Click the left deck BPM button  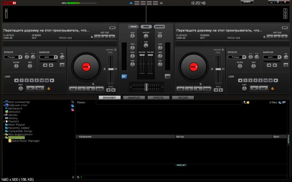[112, 28]
